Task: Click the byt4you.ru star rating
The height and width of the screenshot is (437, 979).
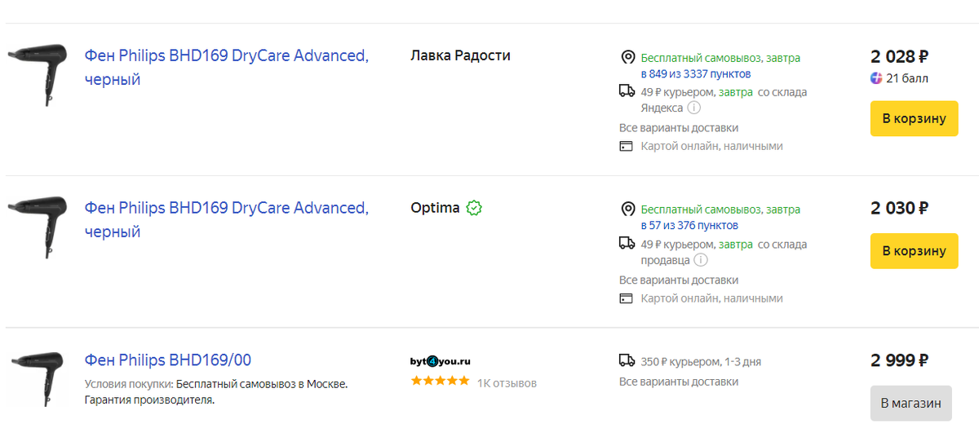Action: (440, 381)
